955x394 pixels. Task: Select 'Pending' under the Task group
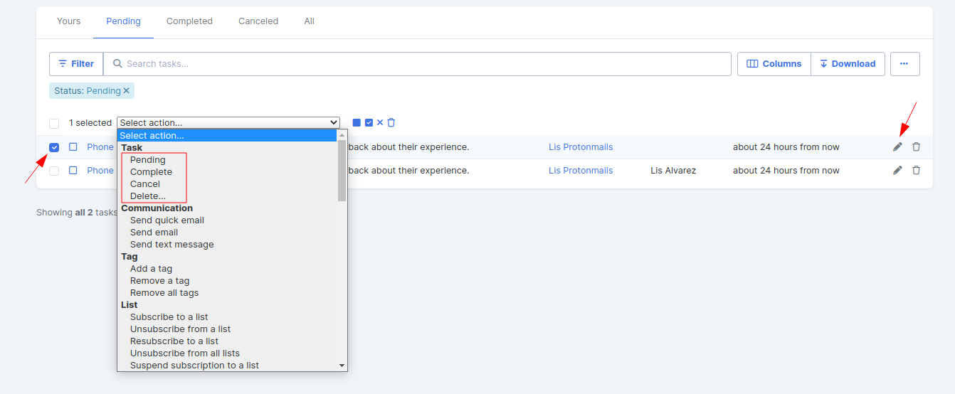pos(147,159)
